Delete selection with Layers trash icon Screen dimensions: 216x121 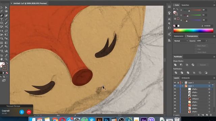[211, 115]
